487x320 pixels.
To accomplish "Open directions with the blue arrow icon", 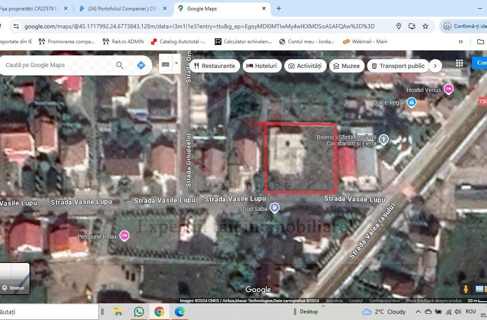I will click(x=141, y=65).
